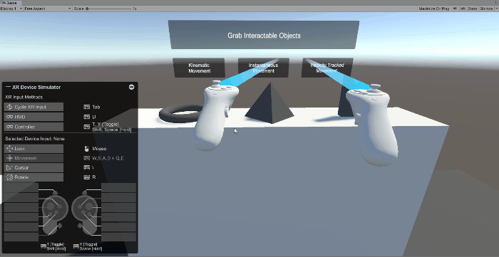
Task: Click the Cursor button
Action: coord(34,168)
